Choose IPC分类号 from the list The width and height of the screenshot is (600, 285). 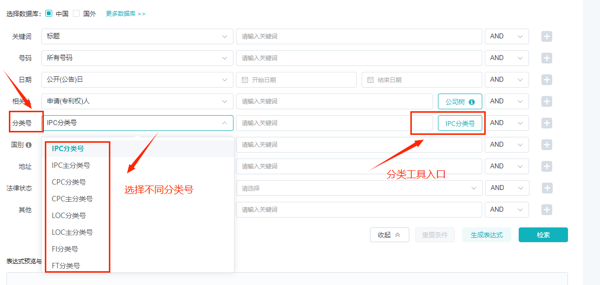point(138,149)
